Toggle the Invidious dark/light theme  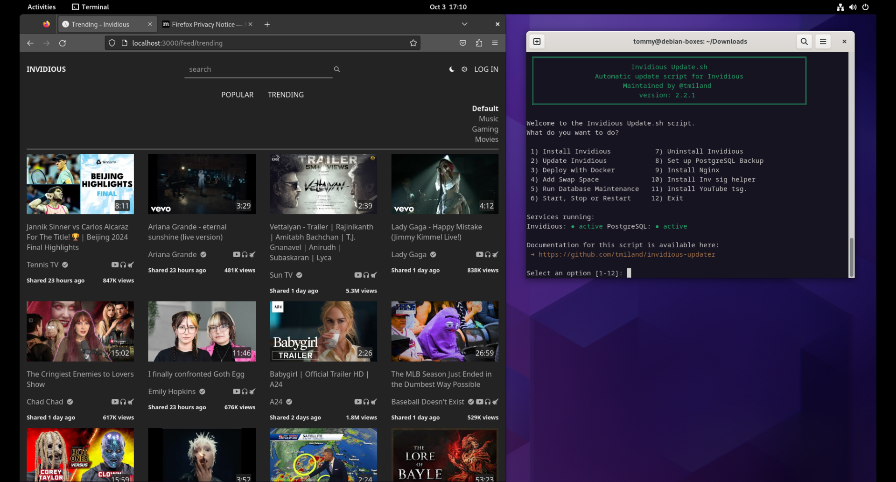452,69
